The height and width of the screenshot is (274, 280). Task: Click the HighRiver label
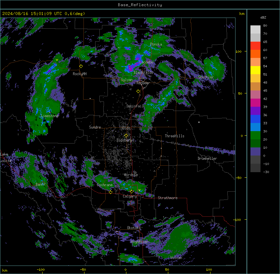click(140, 242)
